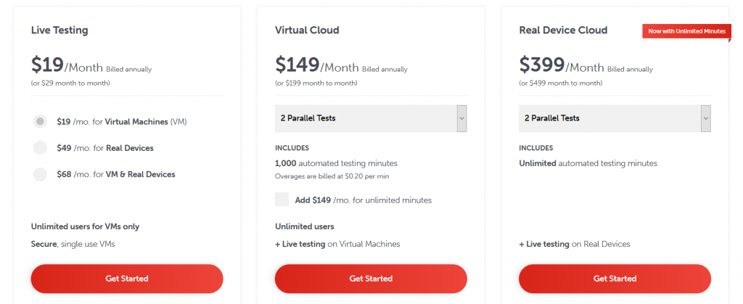This screenshot has width=743, height=304.
Task: Click Get Started under Live Testing
Action: point(127,279)
